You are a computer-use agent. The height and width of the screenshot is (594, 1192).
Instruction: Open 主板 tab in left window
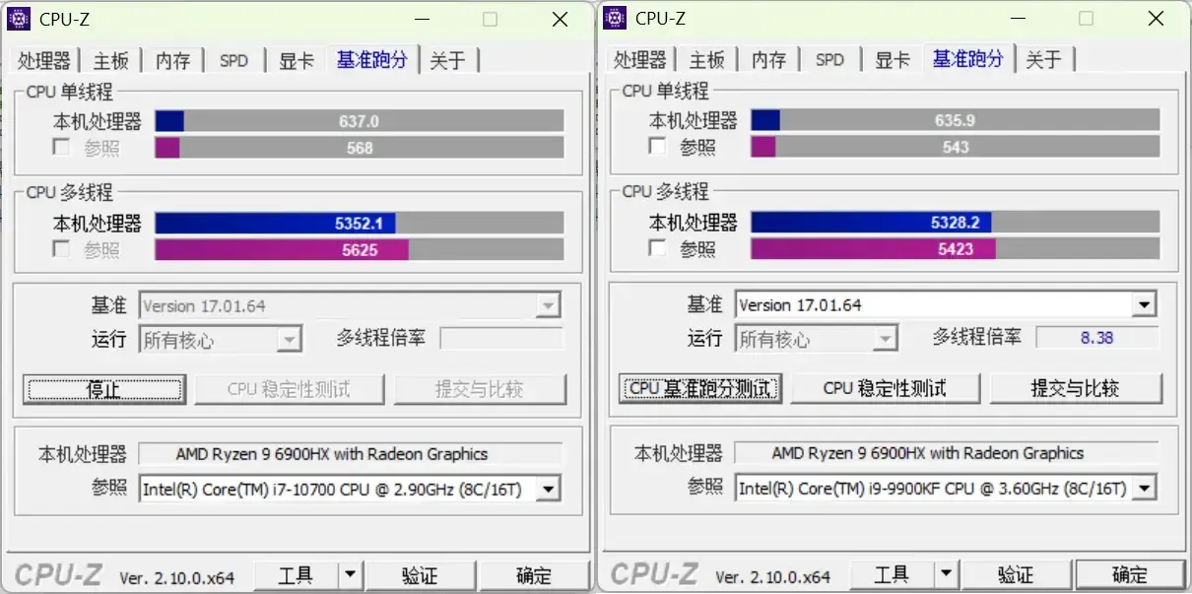(x=111, y=61)
